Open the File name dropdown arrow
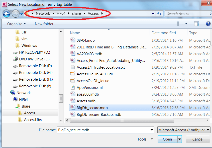This screenshot has height=148, width=212. pos(152,130)
